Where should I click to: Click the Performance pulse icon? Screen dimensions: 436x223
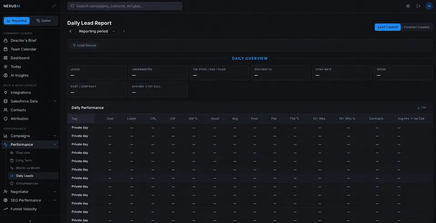click(5, 145)
